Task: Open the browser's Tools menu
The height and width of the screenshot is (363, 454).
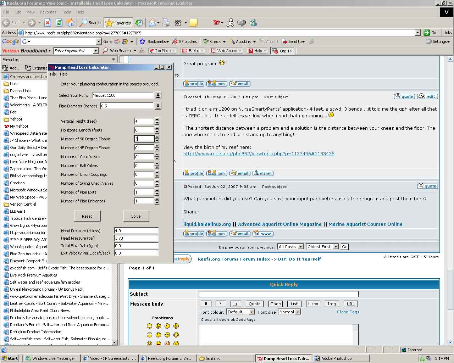Action: coord(66,12)
